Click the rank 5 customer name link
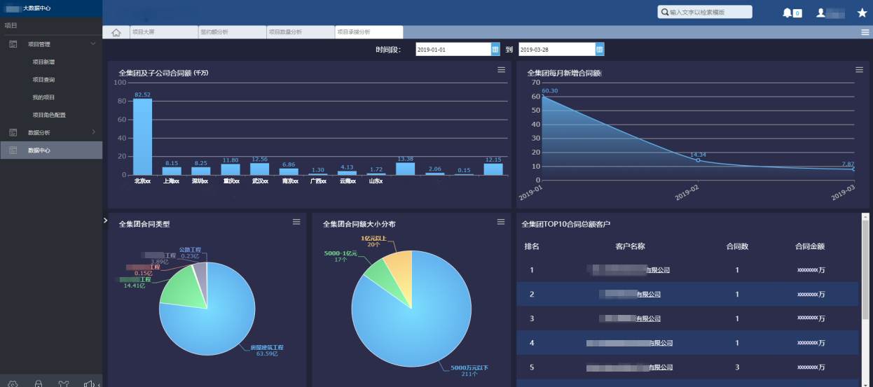Viewport: 873px width, 387px height. (629, 367)
